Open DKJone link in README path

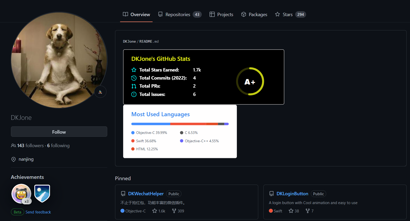(x=129, y=41)
